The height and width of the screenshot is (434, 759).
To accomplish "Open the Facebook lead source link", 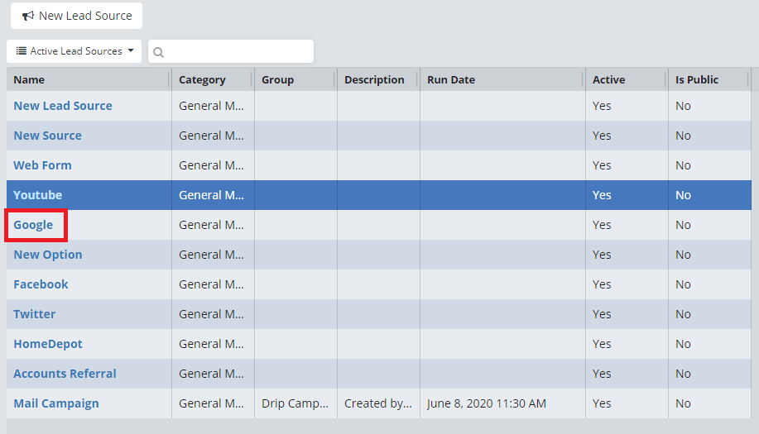I will click(41, 284).
